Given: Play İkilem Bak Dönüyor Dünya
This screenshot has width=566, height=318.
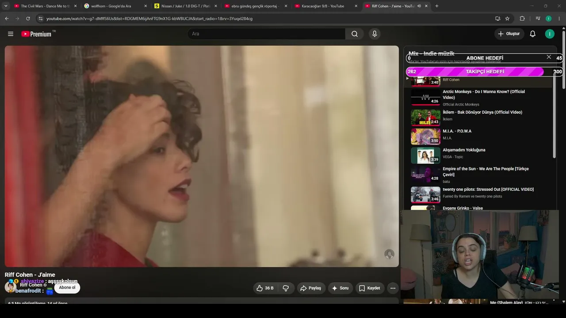Looking at the screenshot, I should (482, 112).
